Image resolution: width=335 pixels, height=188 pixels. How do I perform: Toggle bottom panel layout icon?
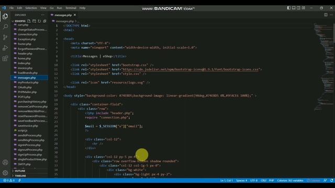294,8
